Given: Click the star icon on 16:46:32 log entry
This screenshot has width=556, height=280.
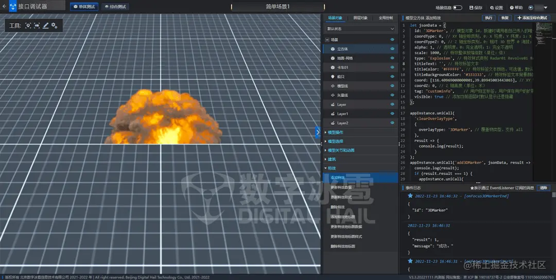Looking at the screenshot, I should (410, 196).
